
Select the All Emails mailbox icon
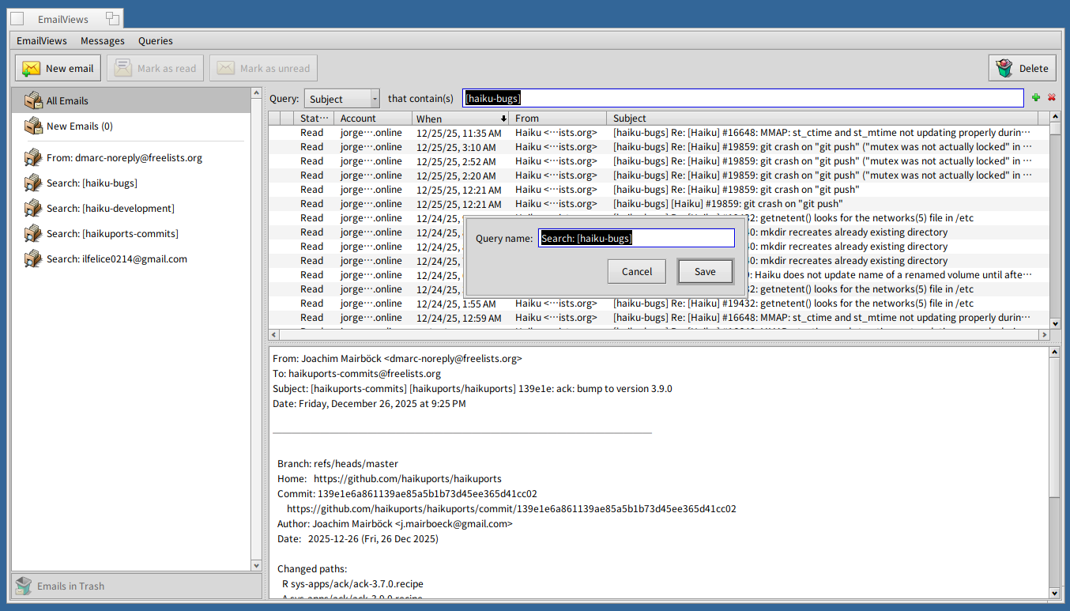tap(33, 100)
